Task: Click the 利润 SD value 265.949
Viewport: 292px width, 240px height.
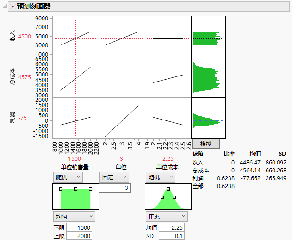Action: (x=276, y=178)
